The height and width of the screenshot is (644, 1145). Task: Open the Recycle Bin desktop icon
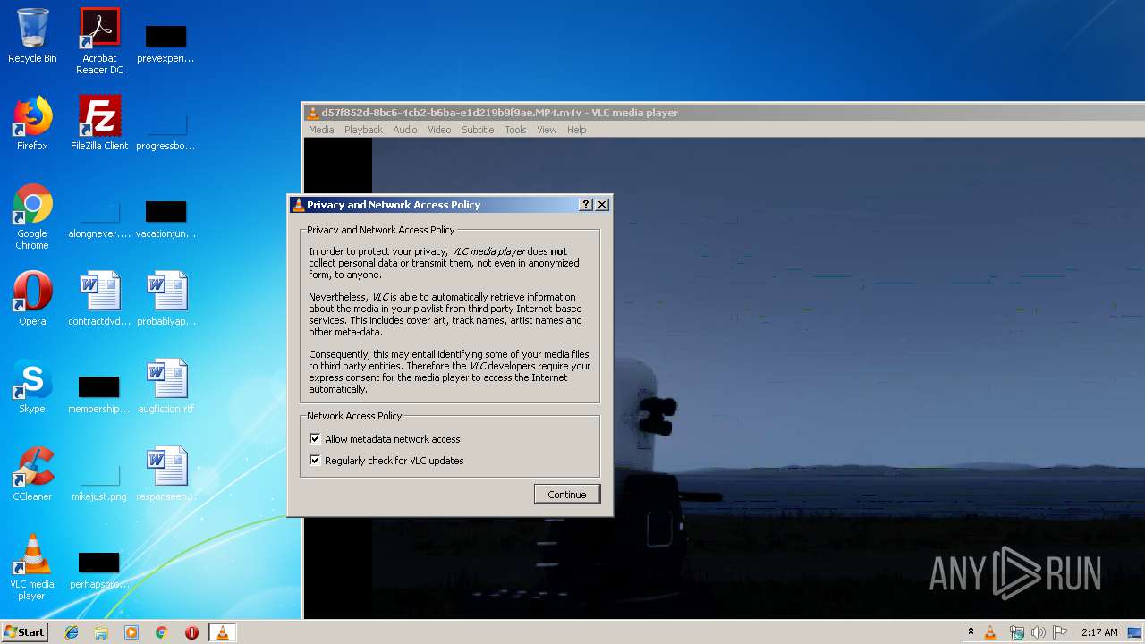[32, 37]
